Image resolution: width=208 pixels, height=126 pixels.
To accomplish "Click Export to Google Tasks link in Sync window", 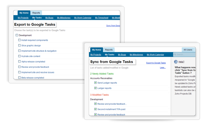I will click(156, 63).
